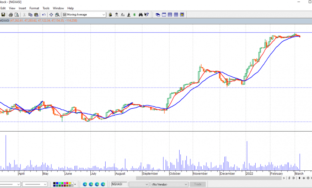
Task: Expand the Moving Average indicator dropdown
Action: (104, 15)
